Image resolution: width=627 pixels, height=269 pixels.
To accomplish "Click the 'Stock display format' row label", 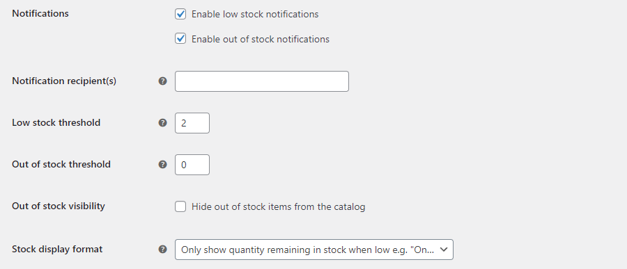I will 57,249.
